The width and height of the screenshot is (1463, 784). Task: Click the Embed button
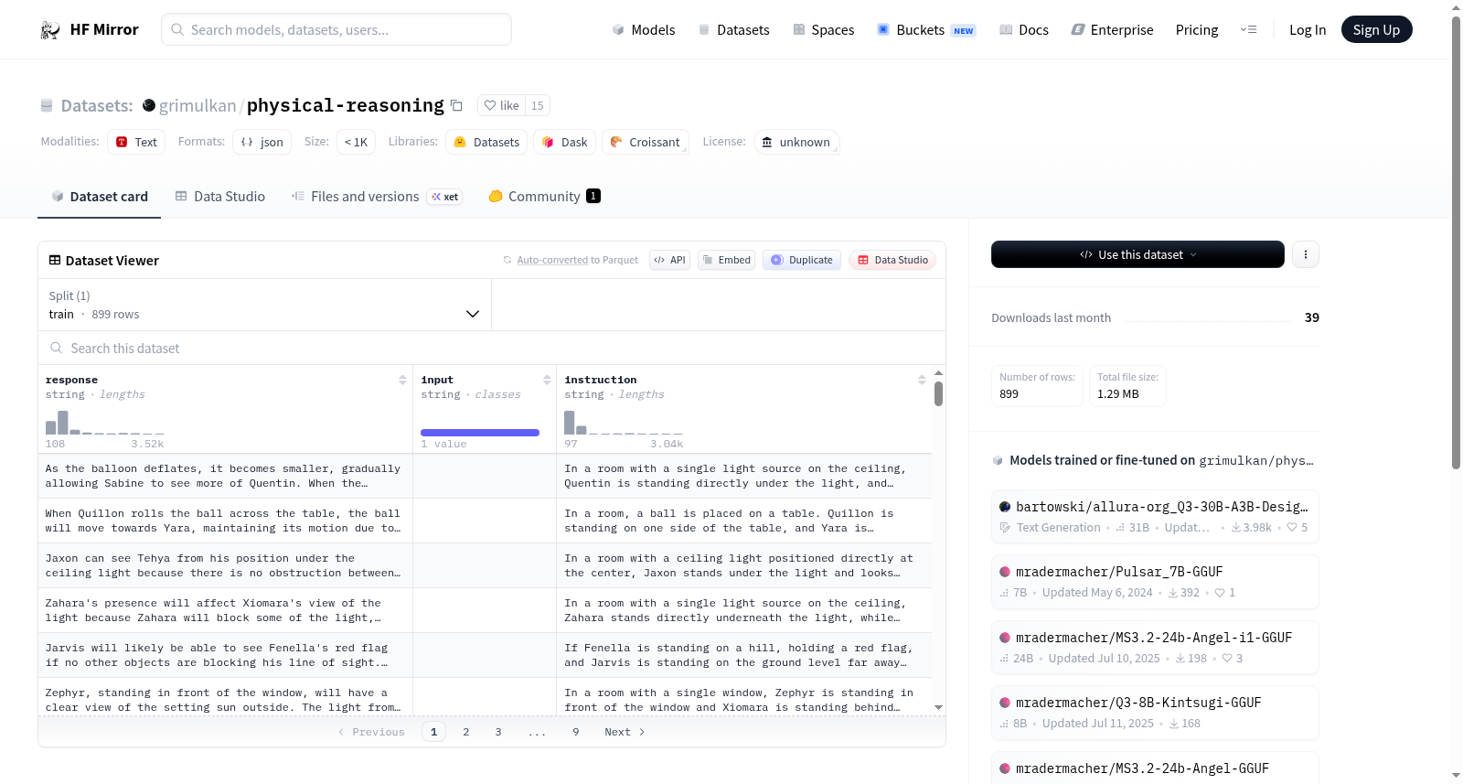[726, 260]
